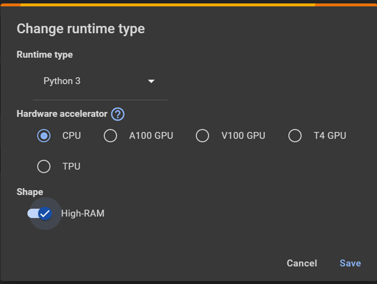Viewport: 377px width, 284px height.
Task: Expand the Runtime type dropdown arrow
Action: (151, 81)
